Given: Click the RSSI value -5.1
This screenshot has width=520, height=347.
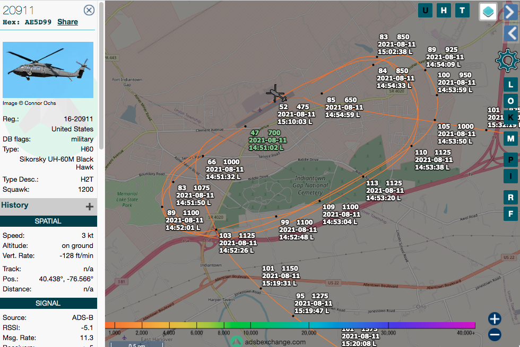Looking at the screenshot, I should pos(87,327).
